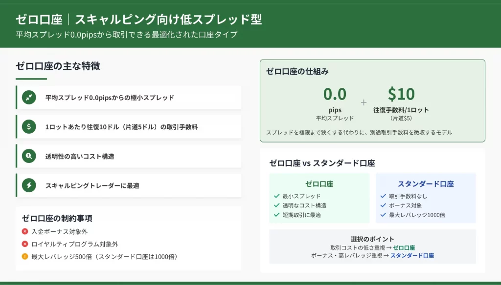Click the plus sign between 0.0 and $10
Image resolution: width=501 pixels, height=285 pixels.
pos(364,102)
